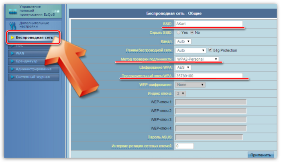Click WEP-шифрование label link
Viewport: 281px width, 162px height.
[x=156, y=85]
